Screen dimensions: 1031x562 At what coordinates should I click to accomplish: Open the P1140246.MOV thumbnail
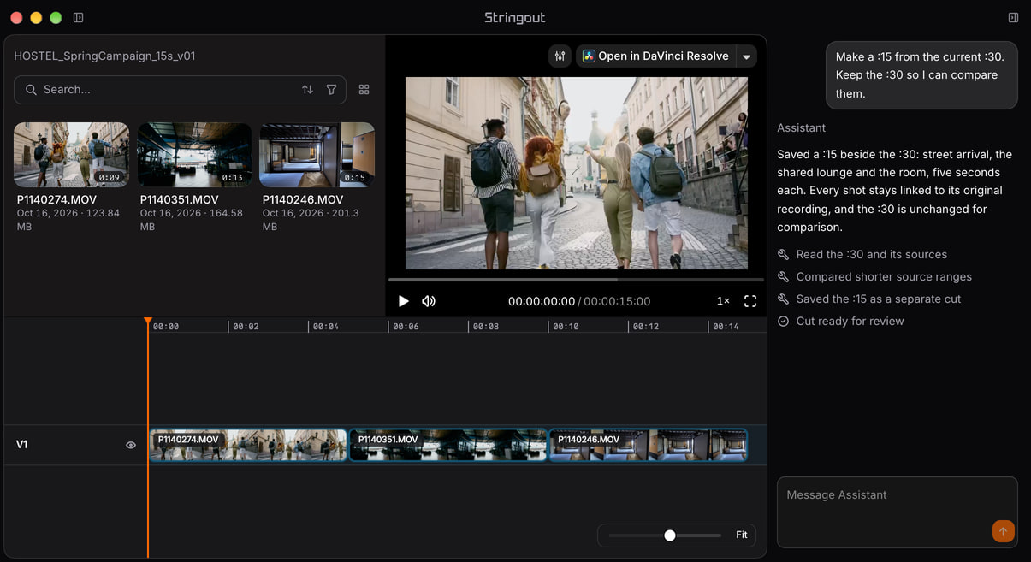click(x=317, y=155)
